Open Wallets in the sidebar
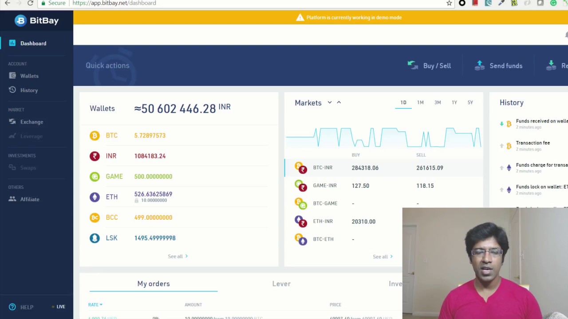Screen dimensions: 568x319 [29, 76]
